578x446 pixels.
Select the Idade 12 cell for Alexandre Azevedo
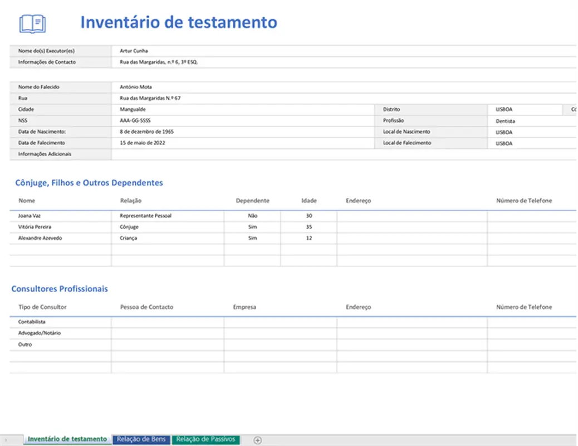click(x=308, y=238)
